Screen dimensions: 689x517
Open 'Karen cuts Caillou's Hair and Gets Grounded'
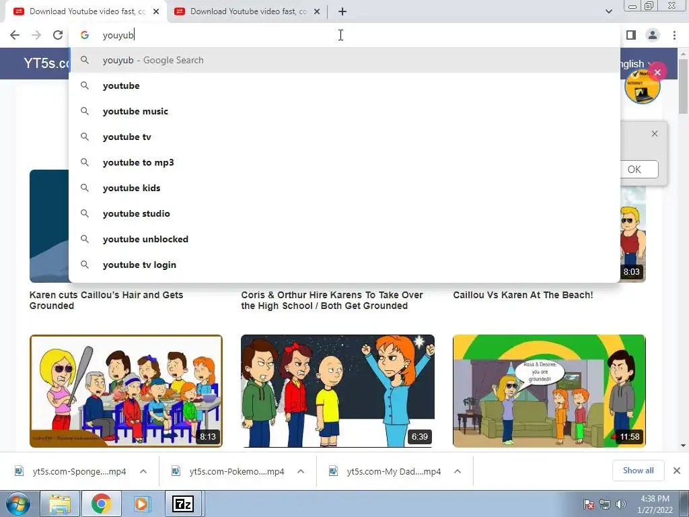pyautogui.click(x=106, y=300)
